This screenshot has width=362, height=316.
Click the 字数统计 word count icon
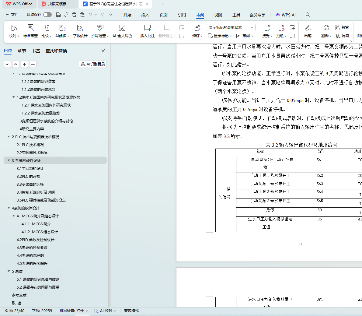click(x=80, y=28)
